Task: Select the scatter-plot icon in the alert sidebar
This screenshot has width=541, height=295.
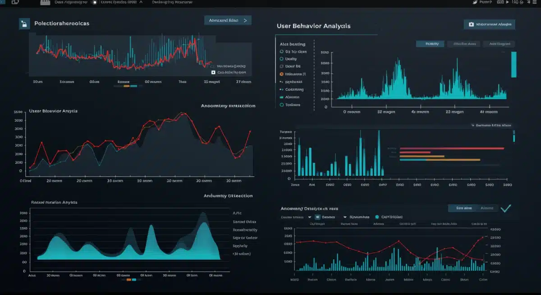Action: click(x=281, y=82)
